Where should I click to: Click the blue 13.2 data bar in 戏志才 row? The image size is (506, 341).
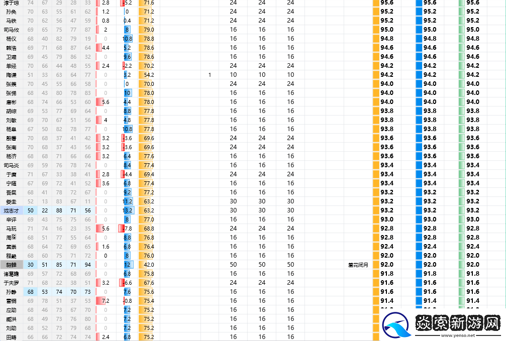coord(128,210)
